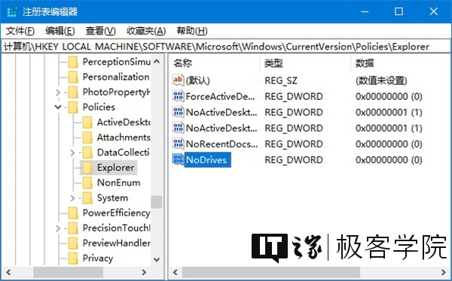Expand the System tree node
Viewport: 452px width, 281px height.
click(x=72, y=198)
